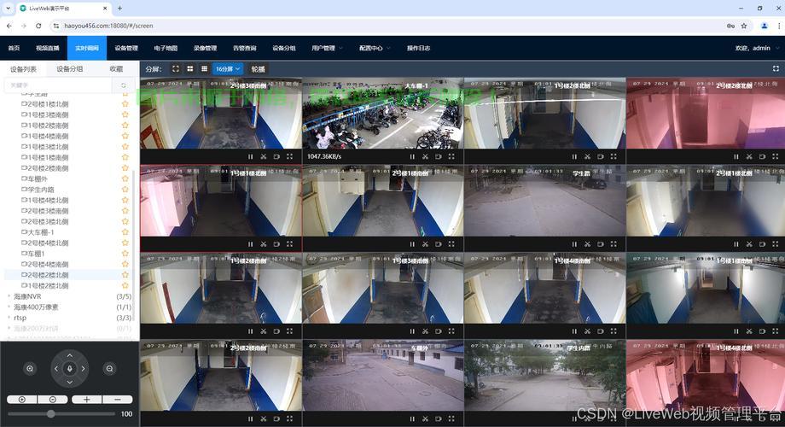Click the 学生内路 video thumbnail
785x427 pixels.
544,376
